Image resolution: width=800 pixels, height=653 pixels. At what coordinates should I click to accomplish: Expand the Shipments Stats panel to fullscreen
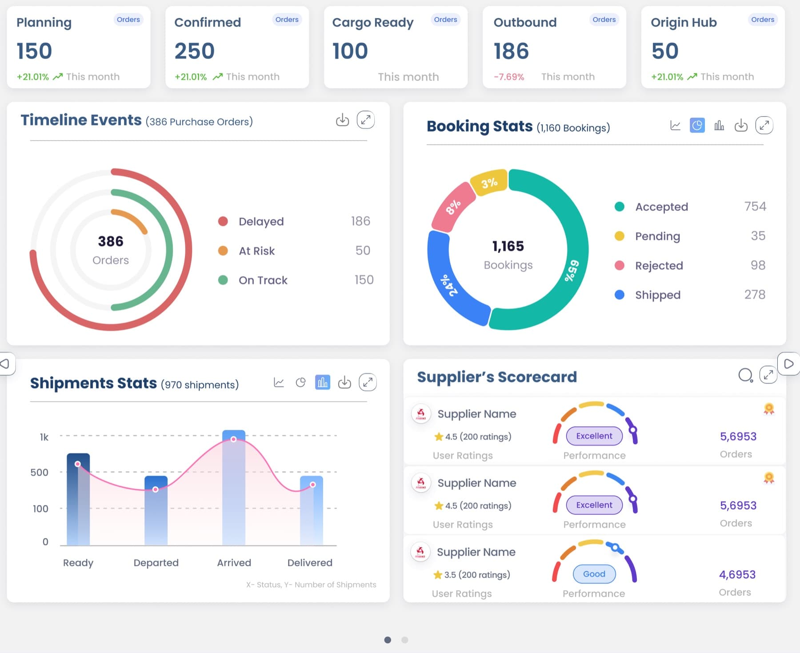[x=368, y=382]
